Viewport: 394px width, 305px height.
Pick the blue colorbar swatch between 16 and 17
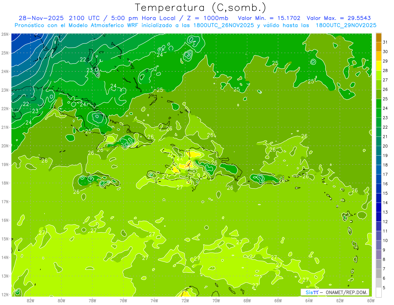379,179
